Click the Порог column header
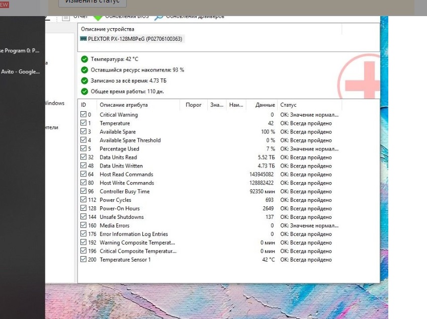Image resolution: width=427 pixels, height=319 pixels. pyautogui.click(x=193, y=105)
